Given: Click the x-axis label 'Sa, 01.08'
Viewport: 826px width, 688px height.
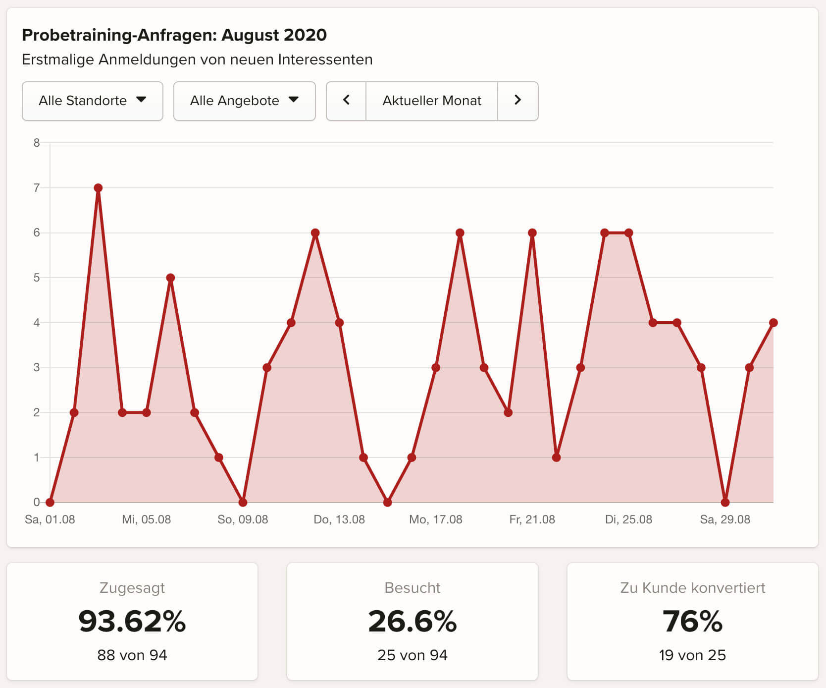Looking at the screenshot, I should (x=50, y=519).
